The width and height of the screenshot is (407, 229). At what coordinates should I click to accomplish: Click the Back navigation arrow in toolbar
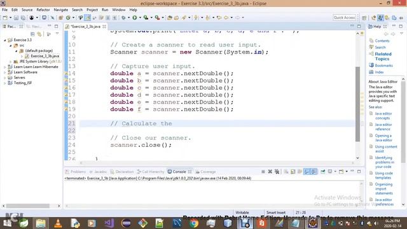coord(226,18)
